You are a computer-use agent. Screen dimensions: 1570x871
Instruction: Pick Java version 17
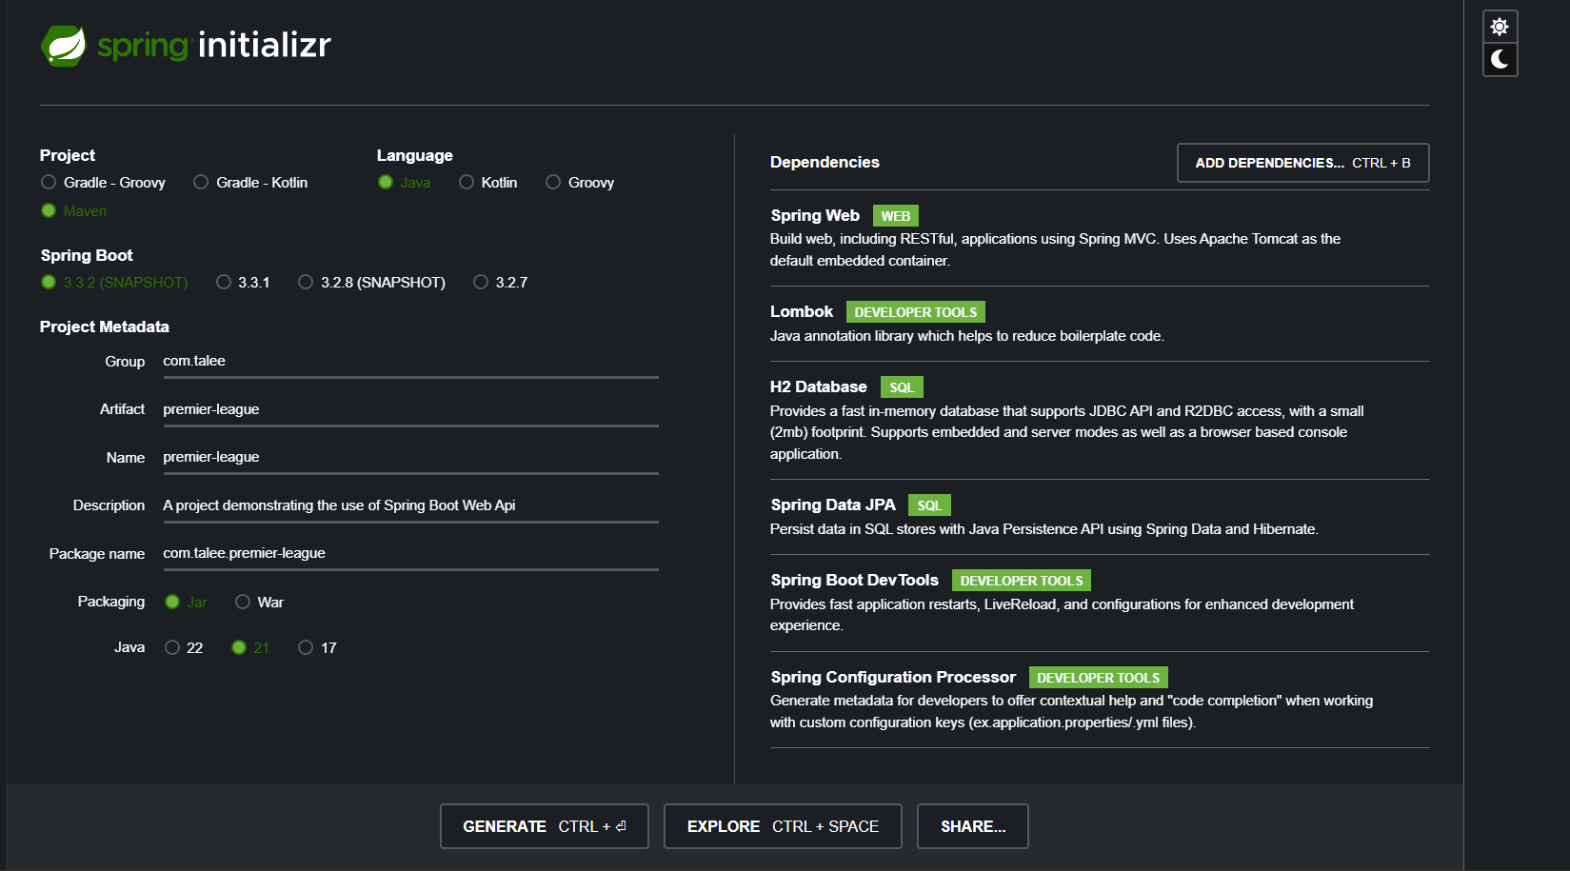[317, 648]
